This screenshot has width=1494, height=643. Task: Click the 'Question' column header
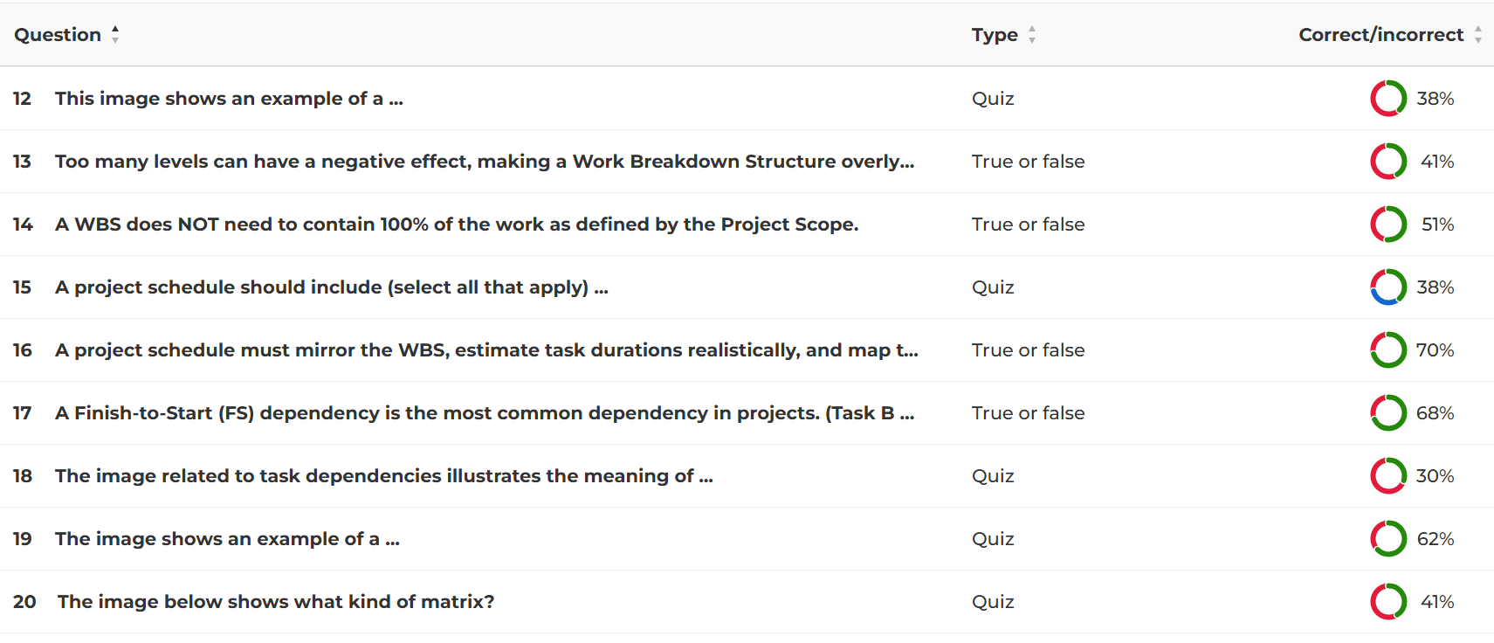(58, 35)
